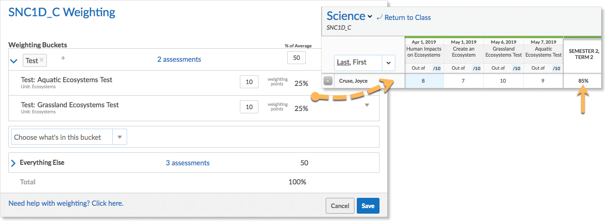Click the Return to Class link
Screen dimensions: 605x222
point(403,18)
